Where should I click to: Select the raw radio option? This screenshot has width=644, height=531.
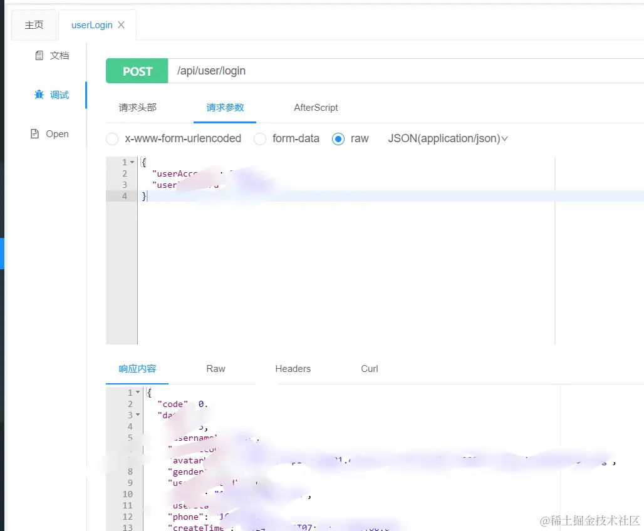pos(338,139)
